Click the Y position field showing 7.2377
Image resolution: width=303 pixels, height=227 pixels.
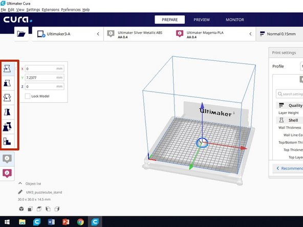click(45, 77)
